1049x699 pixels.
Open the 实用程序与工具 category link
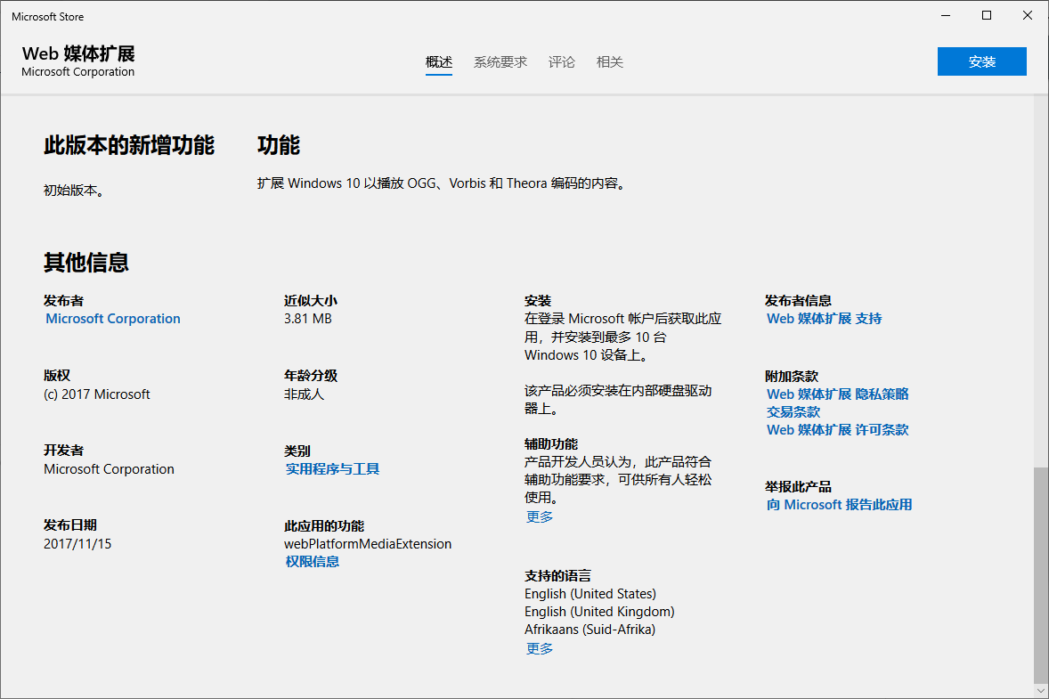pos(332,468)
